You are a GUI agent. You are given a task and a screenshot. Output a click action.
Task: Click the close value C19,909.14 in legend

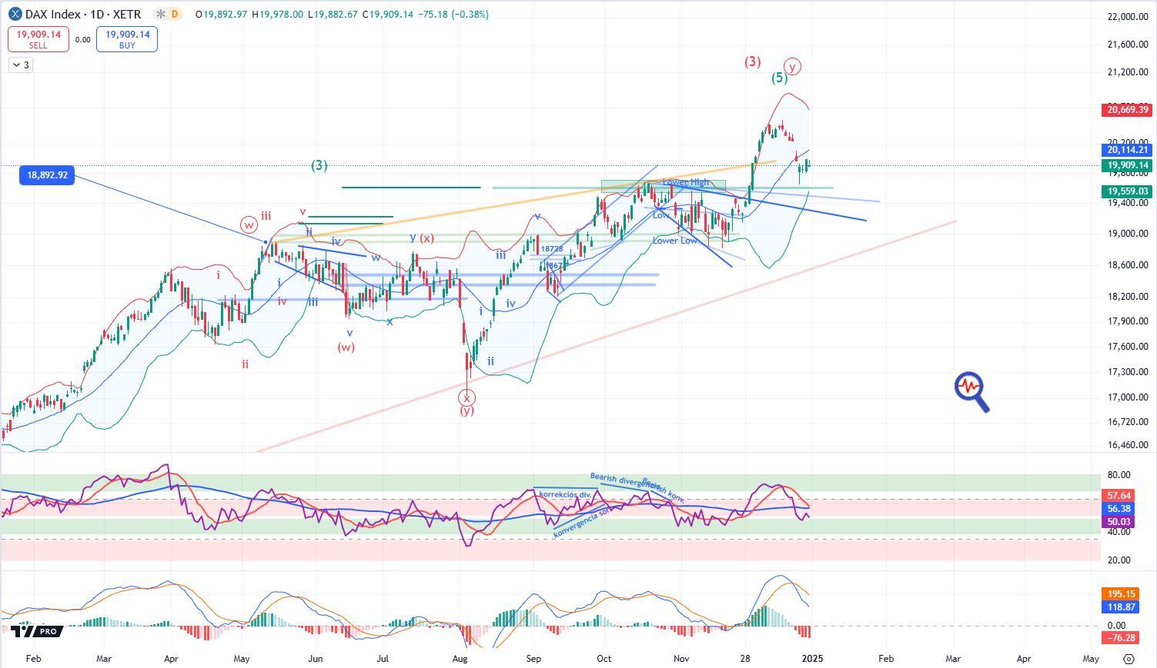(388, 14)
